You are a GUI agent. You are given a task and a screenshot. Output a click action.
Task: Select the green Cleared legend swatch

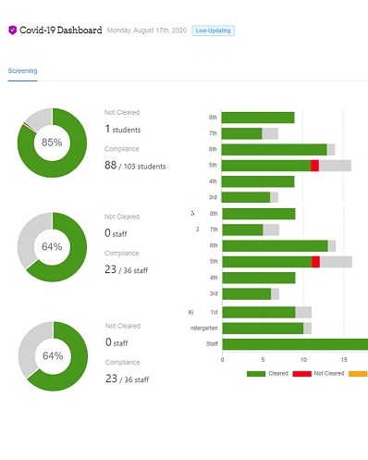pos(256,374)
